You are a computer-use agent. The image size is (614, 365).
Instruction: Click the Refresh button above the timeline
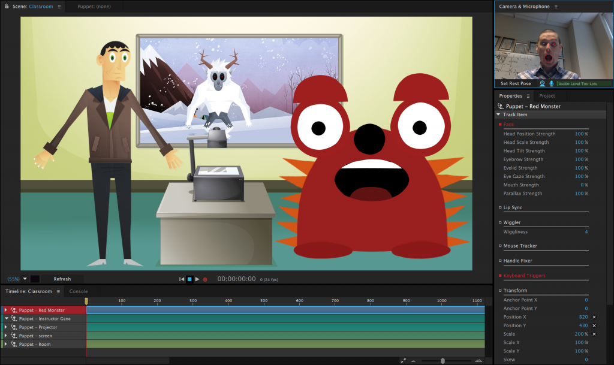62,279
